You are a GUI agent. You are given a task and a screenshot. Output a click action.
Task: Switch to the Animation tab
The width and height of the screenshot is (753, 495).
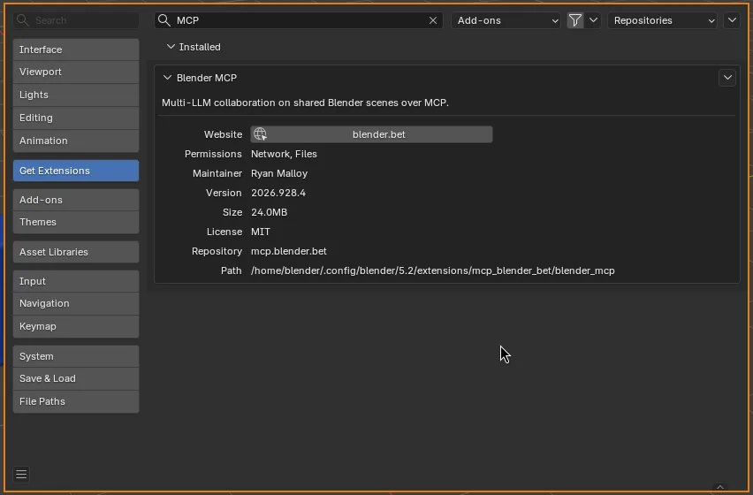[x=76, y=141]
